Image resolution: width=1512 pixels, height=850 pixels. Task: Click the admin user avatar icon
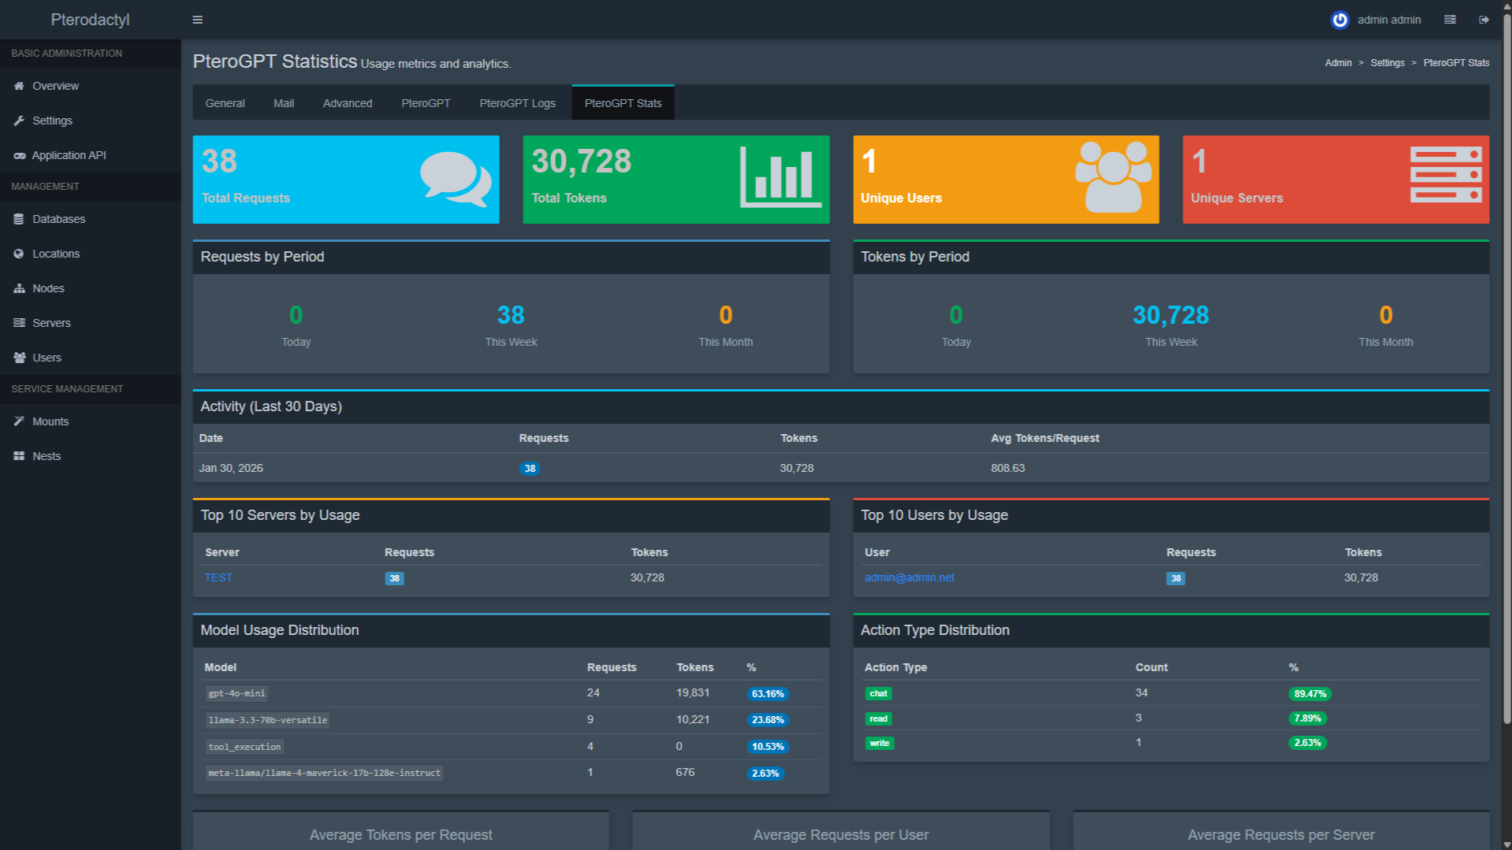[x=1339, y=20]
